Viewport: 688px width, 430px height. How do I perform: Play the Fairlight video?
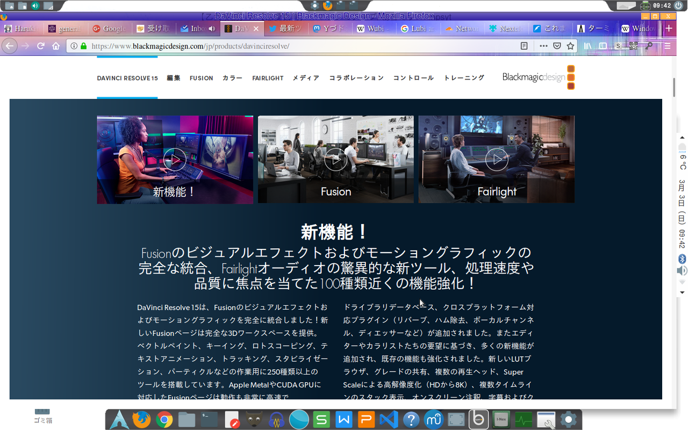pyautogui.click(x=497, y=160)
